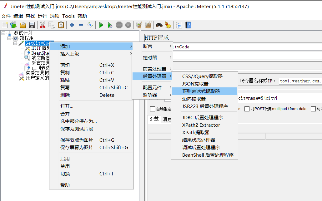
Task: Click the New test plan toolbar icon
Action: point(5,25)
